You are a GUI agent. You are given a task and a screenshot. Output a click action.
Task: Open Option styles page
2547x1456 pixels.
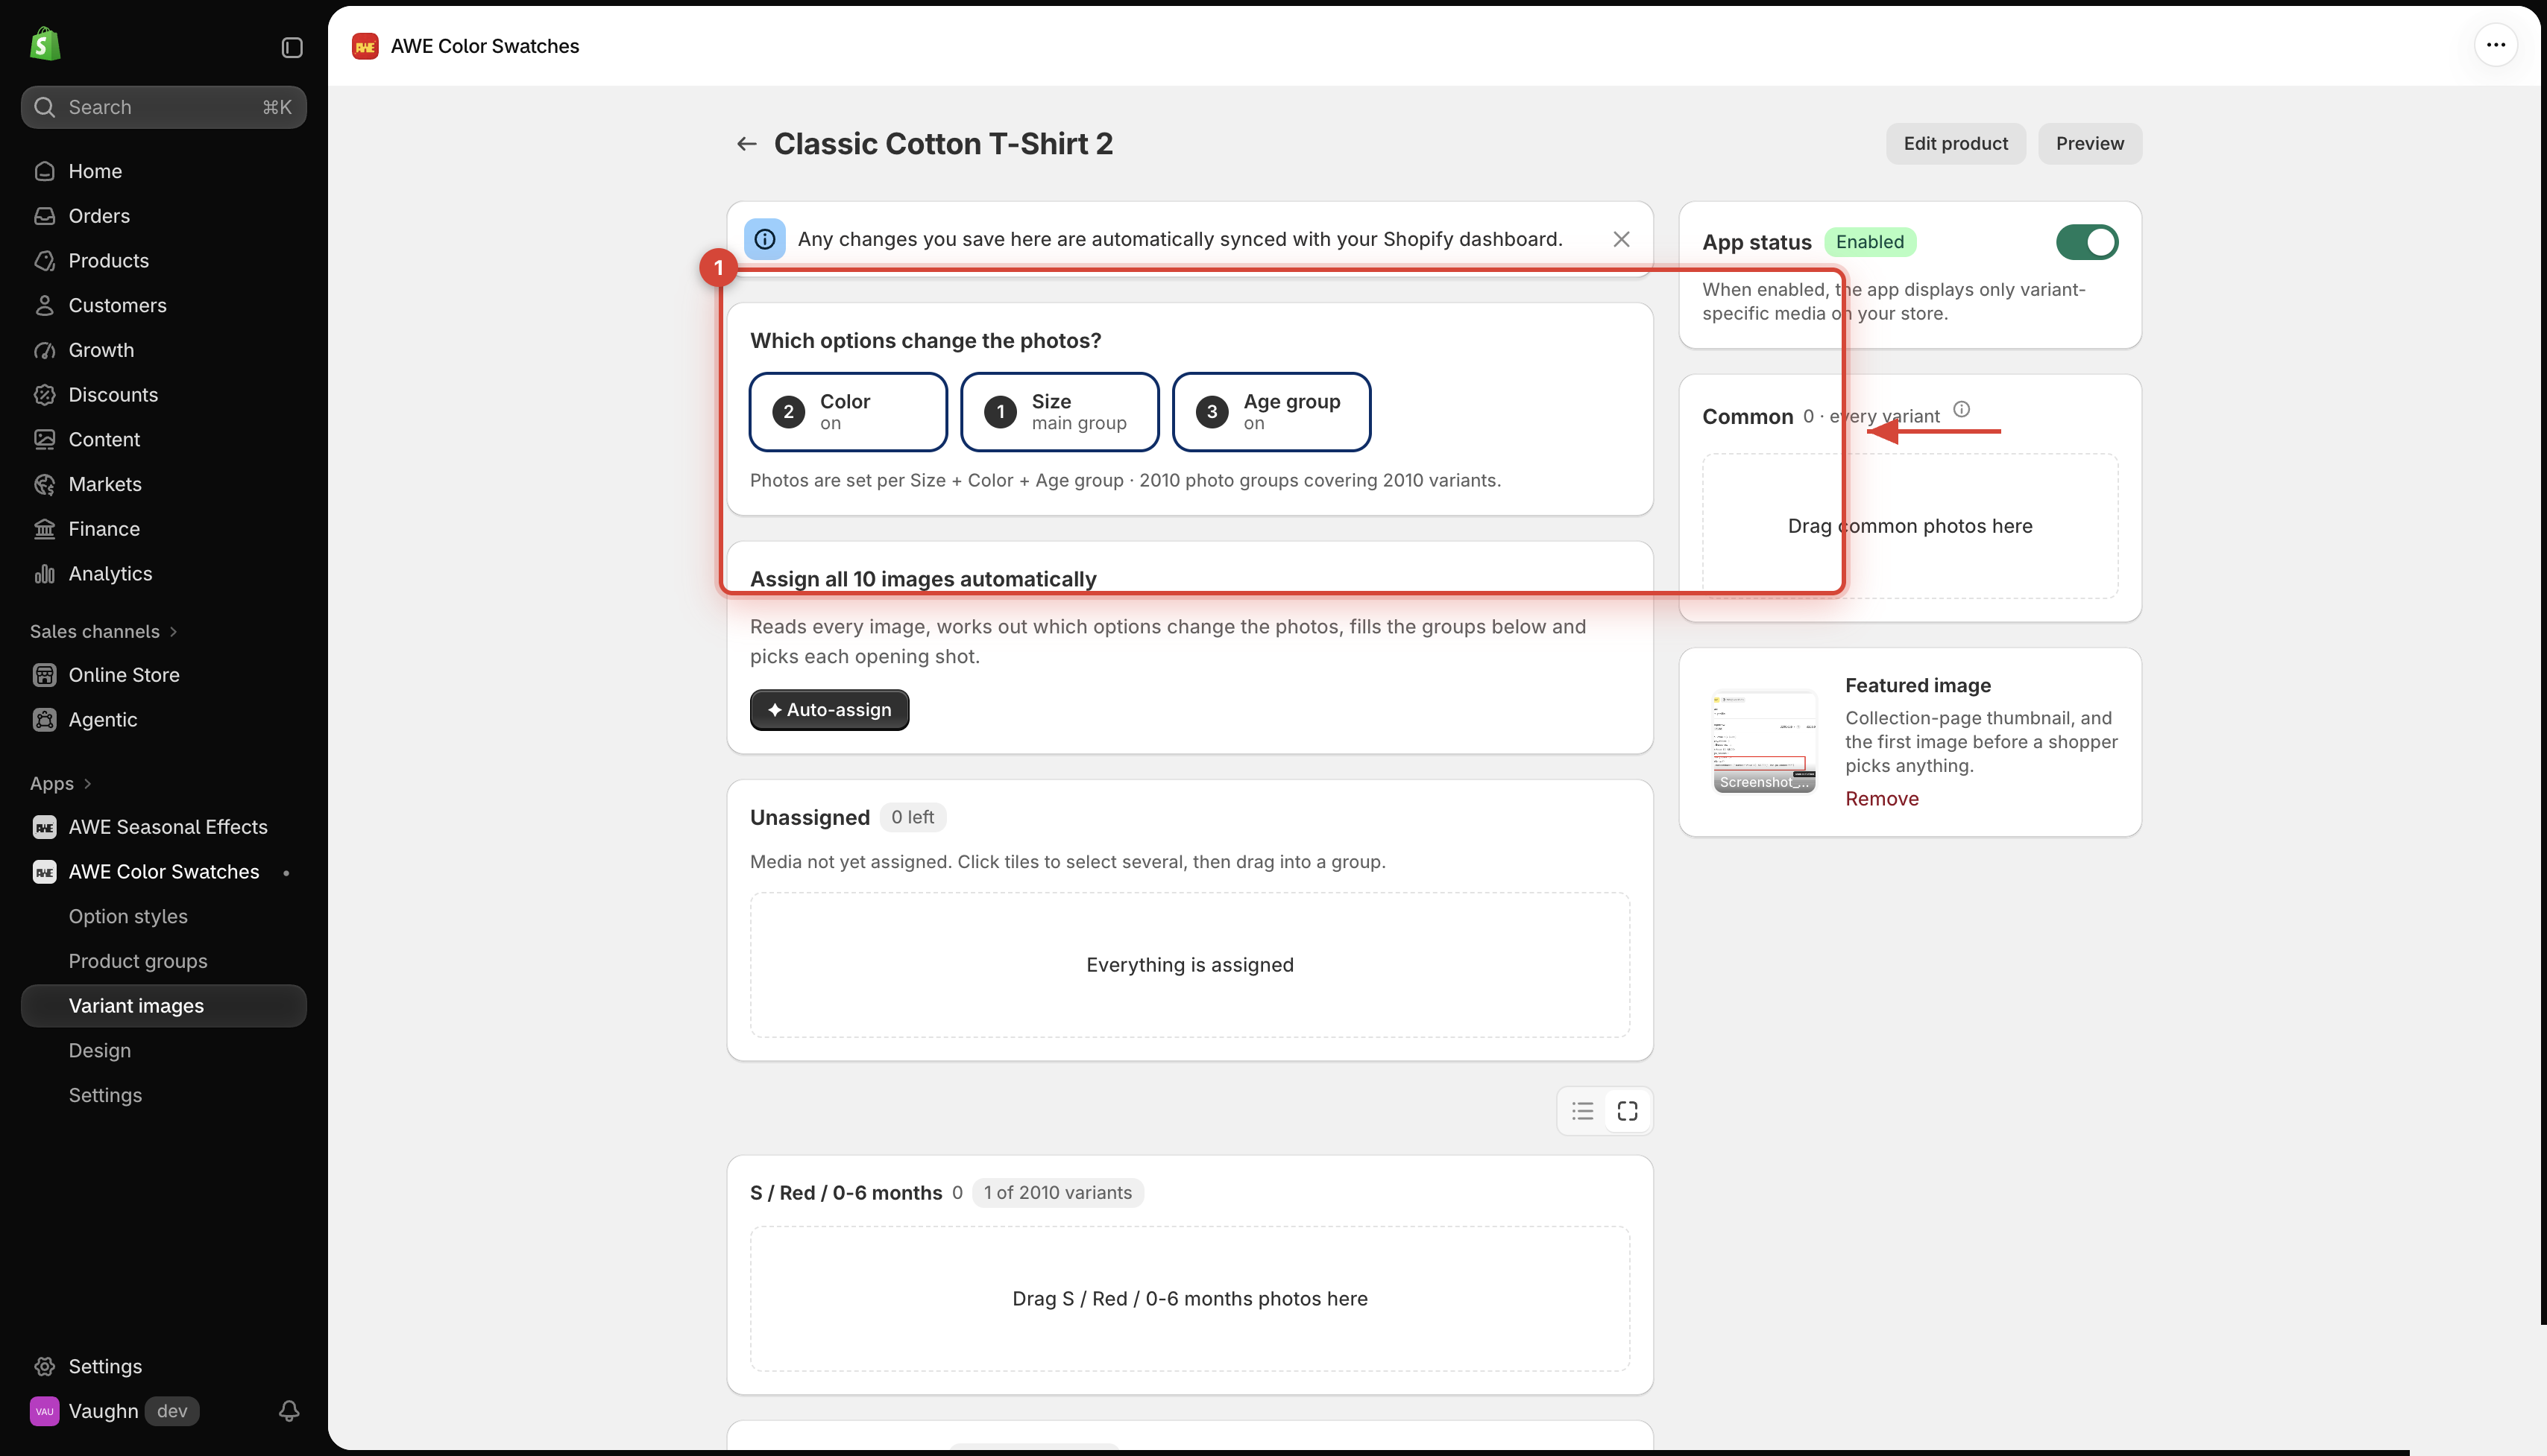tap(164, 917)
